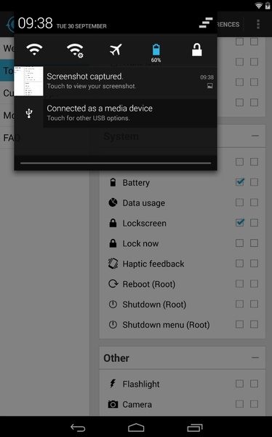Select the Shutdown menu (Root) label
Viewport: 272px width, 437px height.
click(166, 325)
